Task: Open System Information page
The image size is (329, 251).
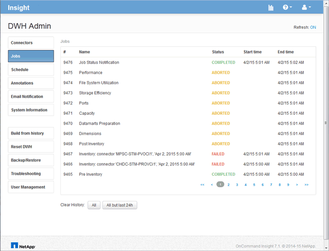Action: [31, 110]
